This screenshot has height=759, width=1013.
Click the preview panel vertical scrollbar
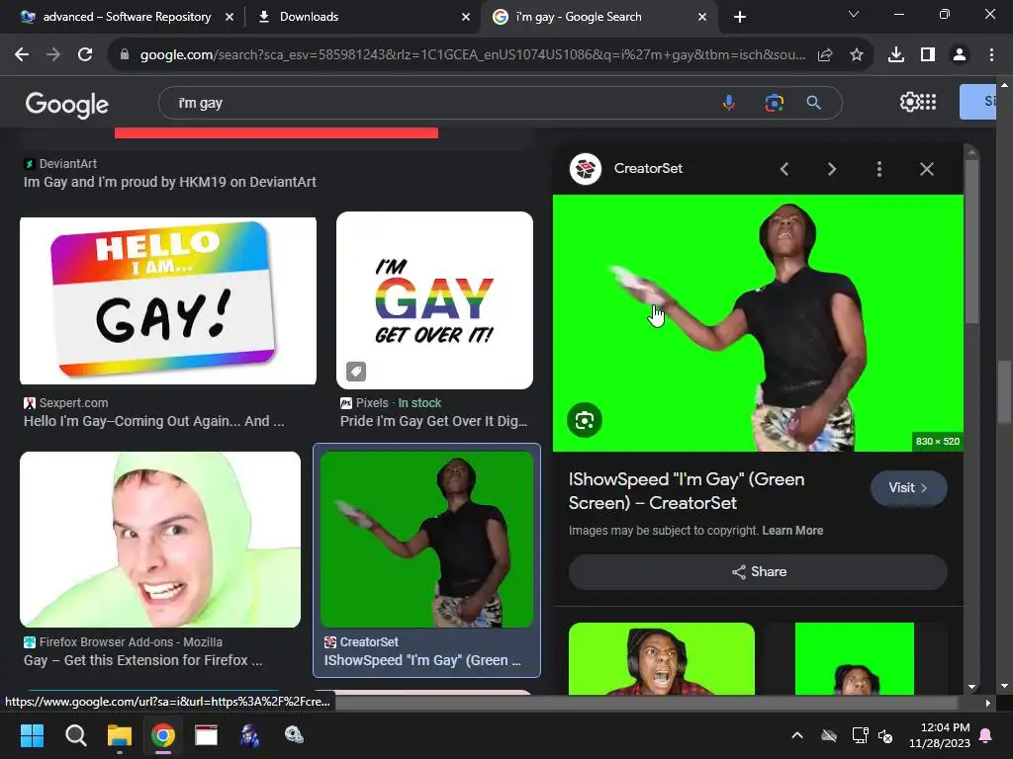click(971, 243)
